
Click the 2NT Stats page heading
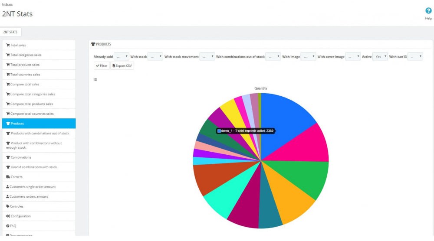click(x=17, y=14)
